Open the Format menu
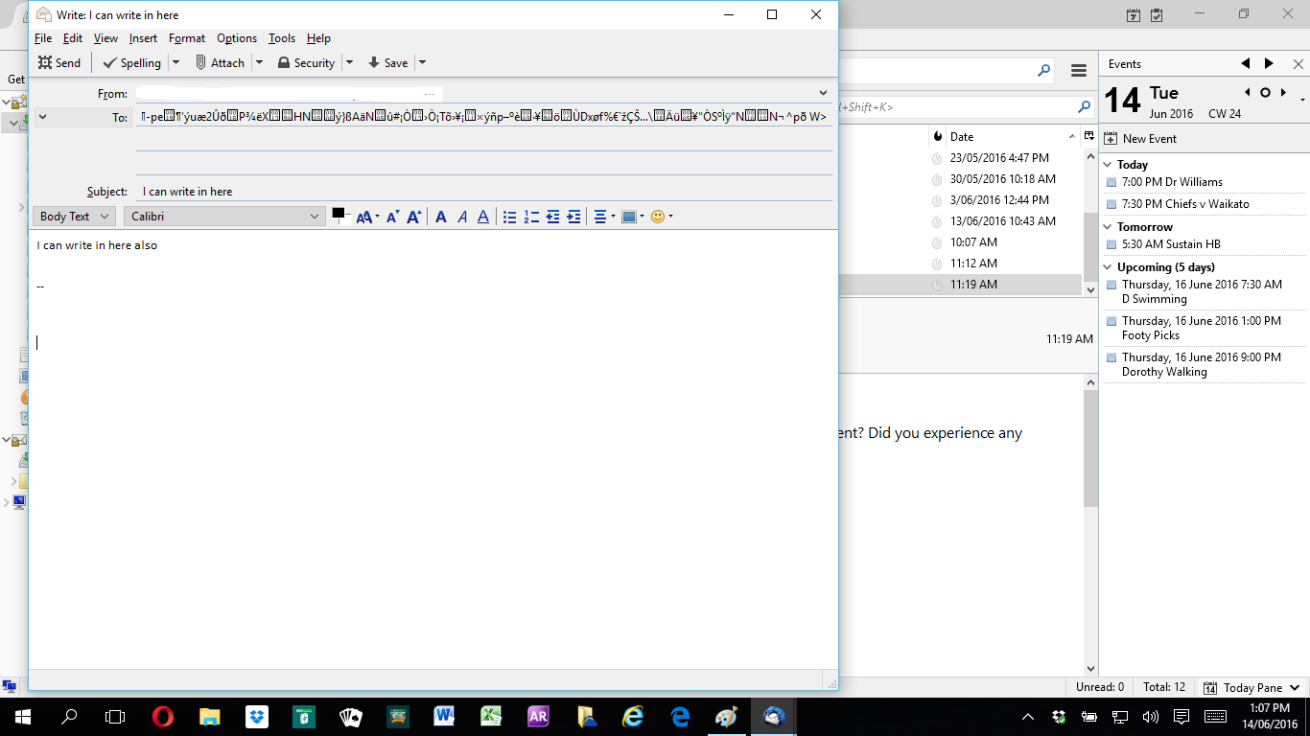The height and width of the screenshot is (736, 1310). [x=186, y=38]
